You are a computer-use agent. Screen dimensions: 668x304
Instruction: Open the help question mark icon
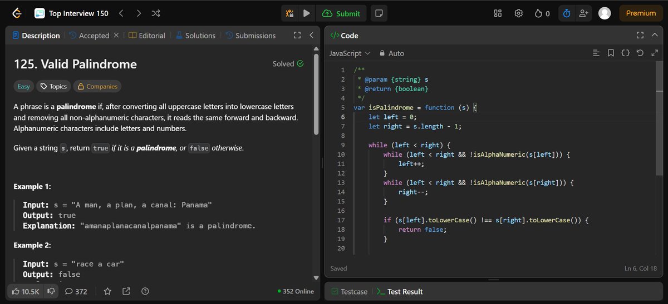(145, 291)
